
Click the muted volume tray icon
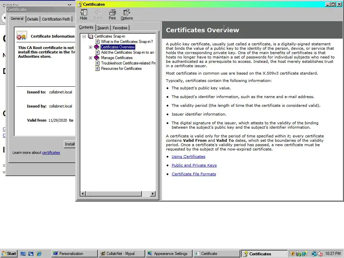tap(320, 254)
